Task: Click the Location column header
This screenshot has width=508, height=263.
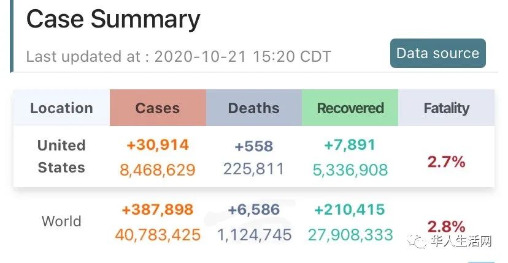Action: tap(61, 108)
